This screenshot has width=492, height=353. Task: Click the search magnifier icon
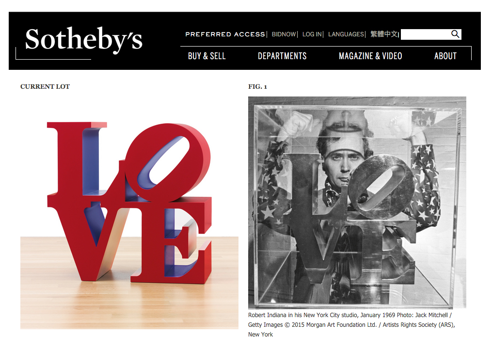coord(455,34)
